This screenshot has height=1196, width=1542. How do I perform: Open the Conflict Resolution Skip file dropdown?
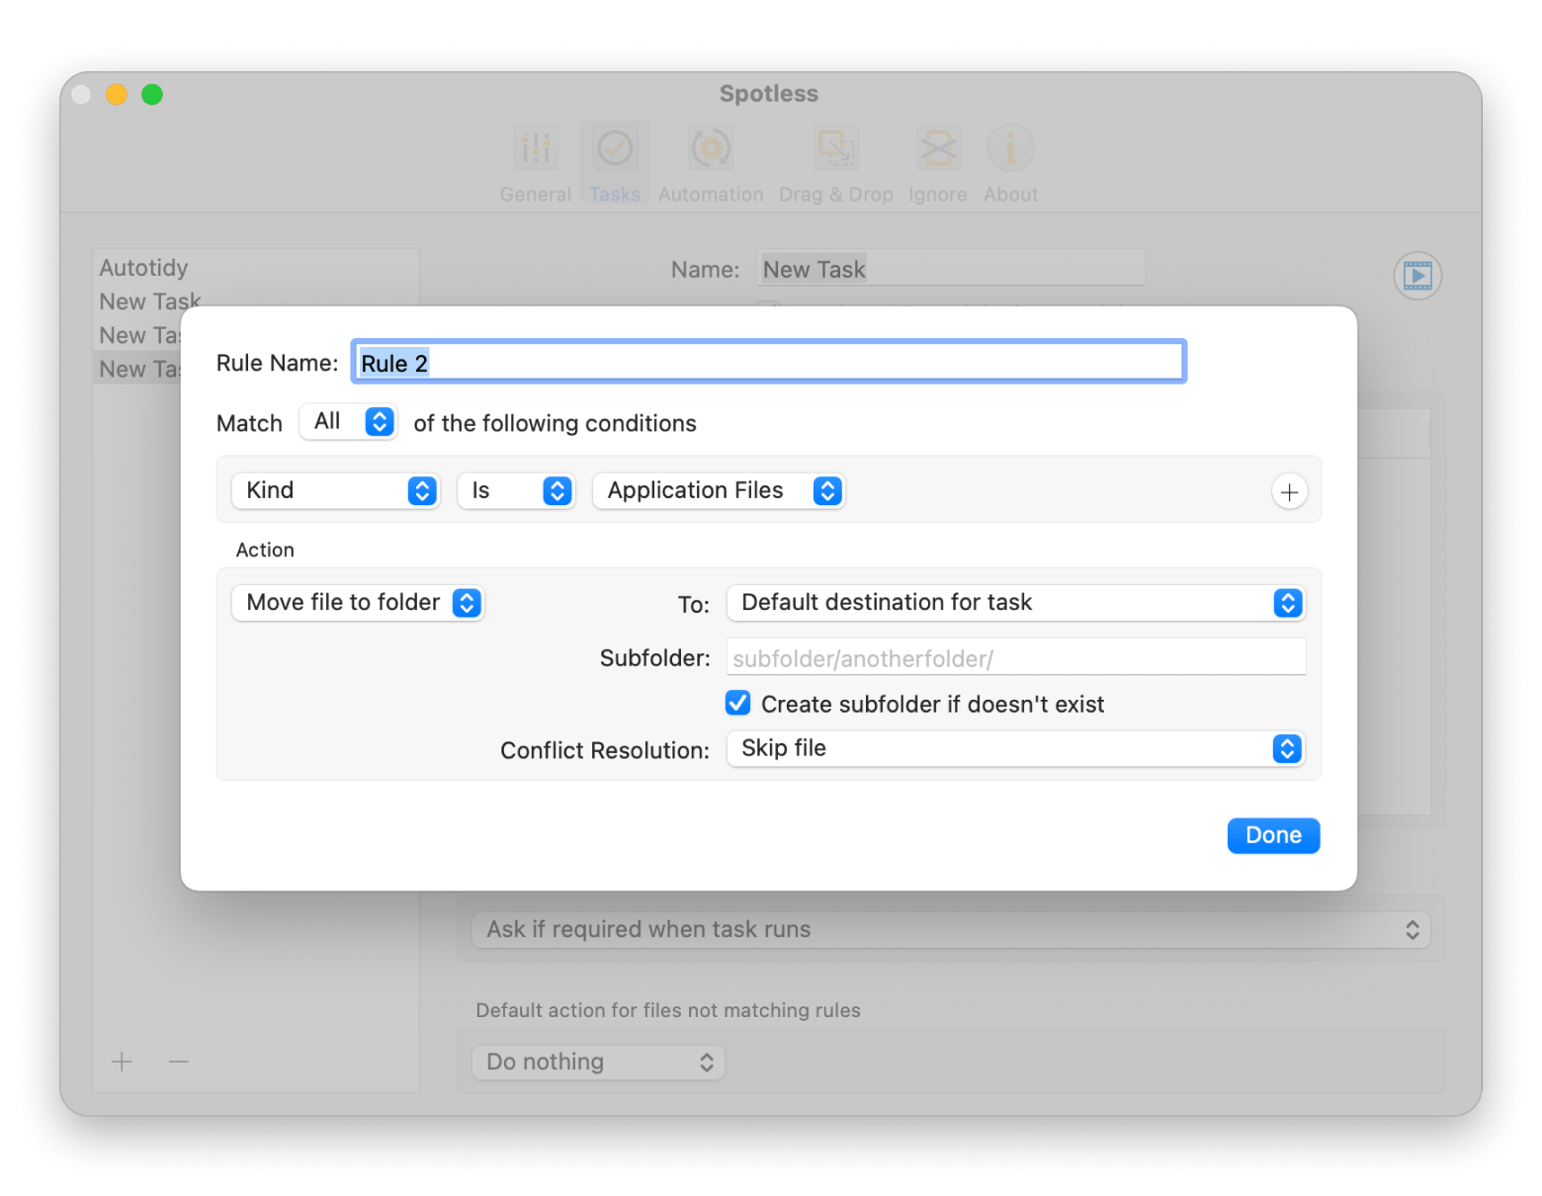[1015, 748]
